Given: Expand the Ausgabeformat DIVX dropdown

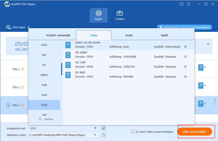Looking at the screenshot, I should (95, 128).
